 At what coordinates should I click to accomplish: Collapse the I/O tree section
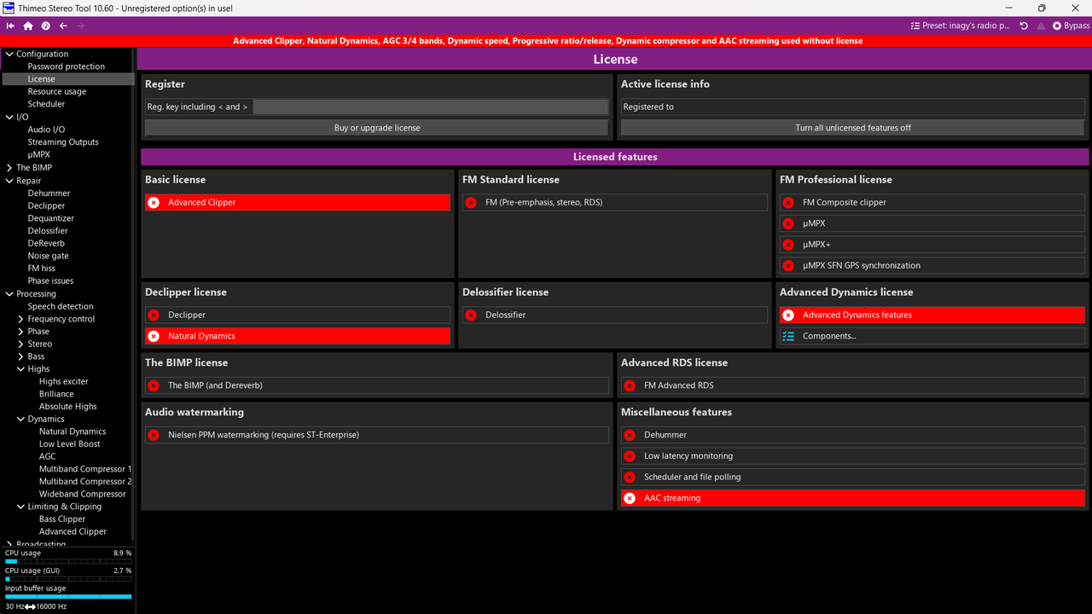click(9, 117)
